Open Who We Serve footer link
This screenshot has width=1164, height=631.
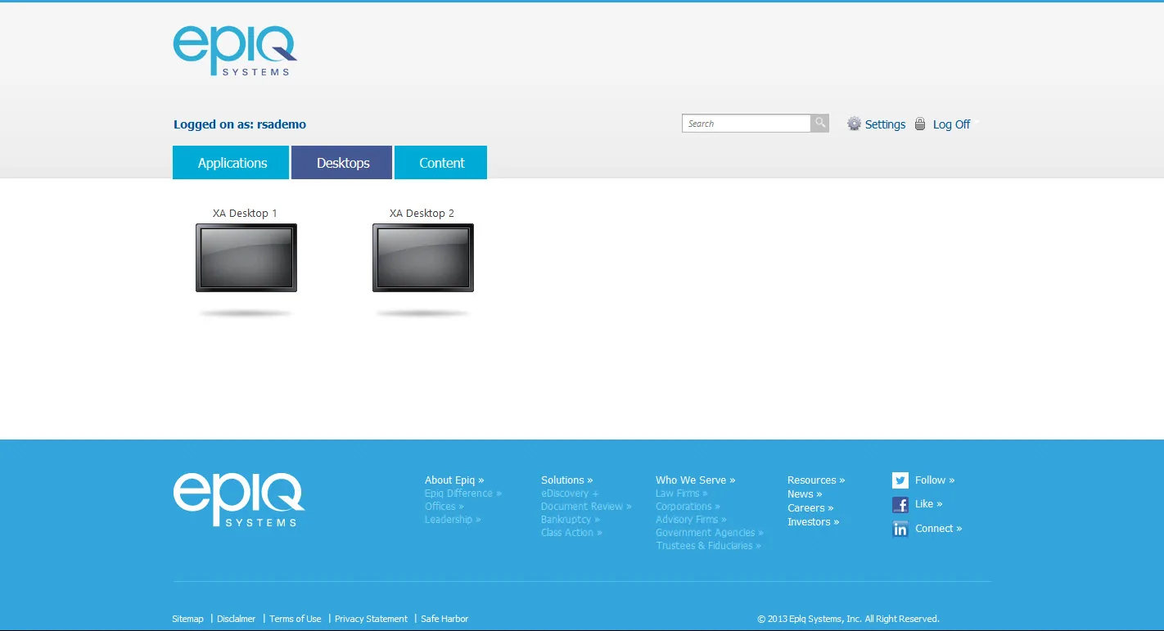click(695, 480)
